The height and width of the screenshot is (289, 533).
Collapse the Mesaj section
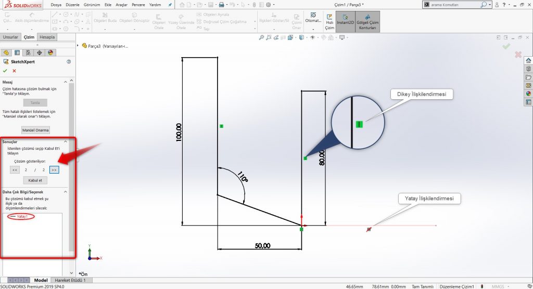click(66, 82)
